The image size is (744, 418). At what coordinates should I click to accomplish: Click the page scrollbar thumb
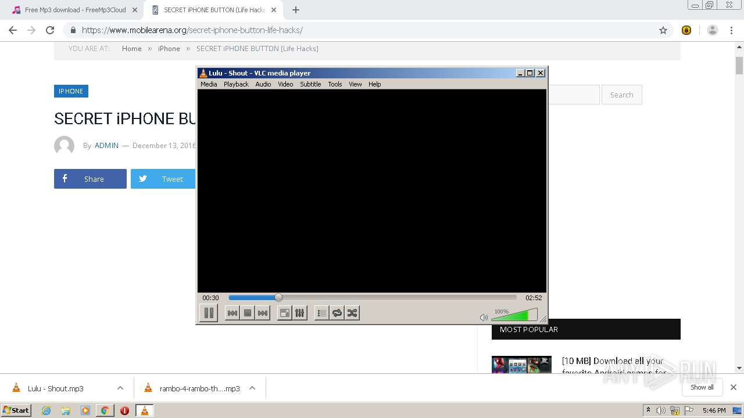click(739, 65)
